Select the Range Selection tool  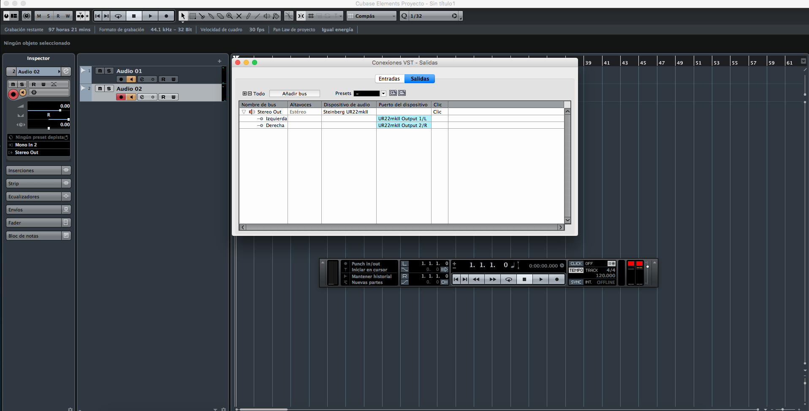(x=193, y=16)
